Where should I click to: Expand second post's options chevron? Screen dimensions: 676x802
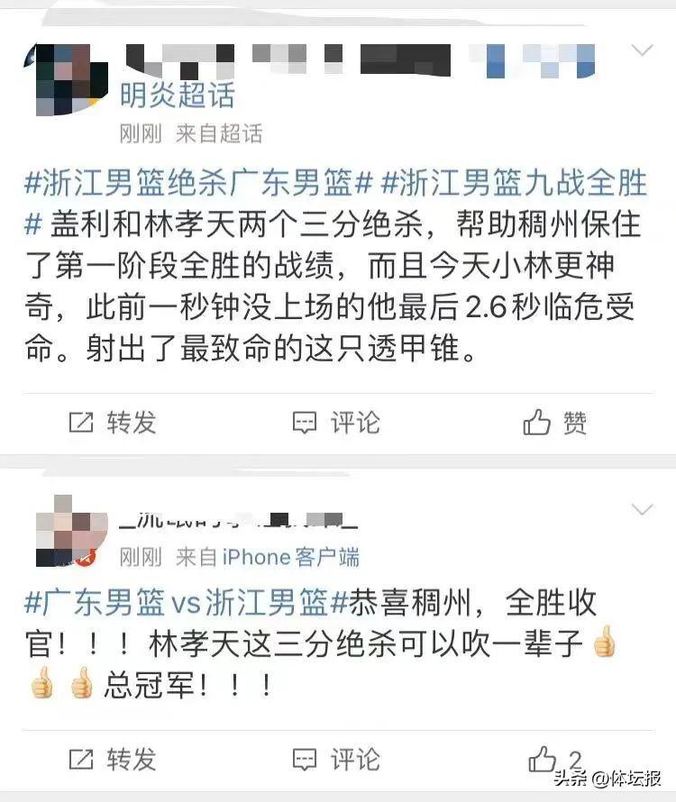tap(643, 509)
